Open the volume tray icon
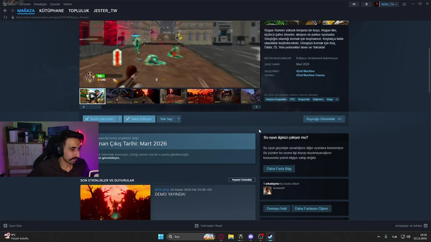 pos(408,237)
